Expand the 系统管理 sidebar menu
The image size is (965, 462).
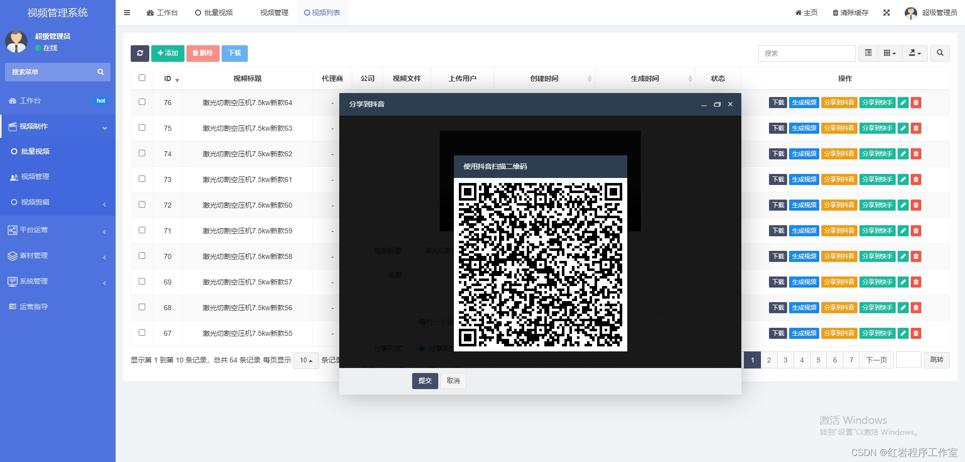[58, 282]
